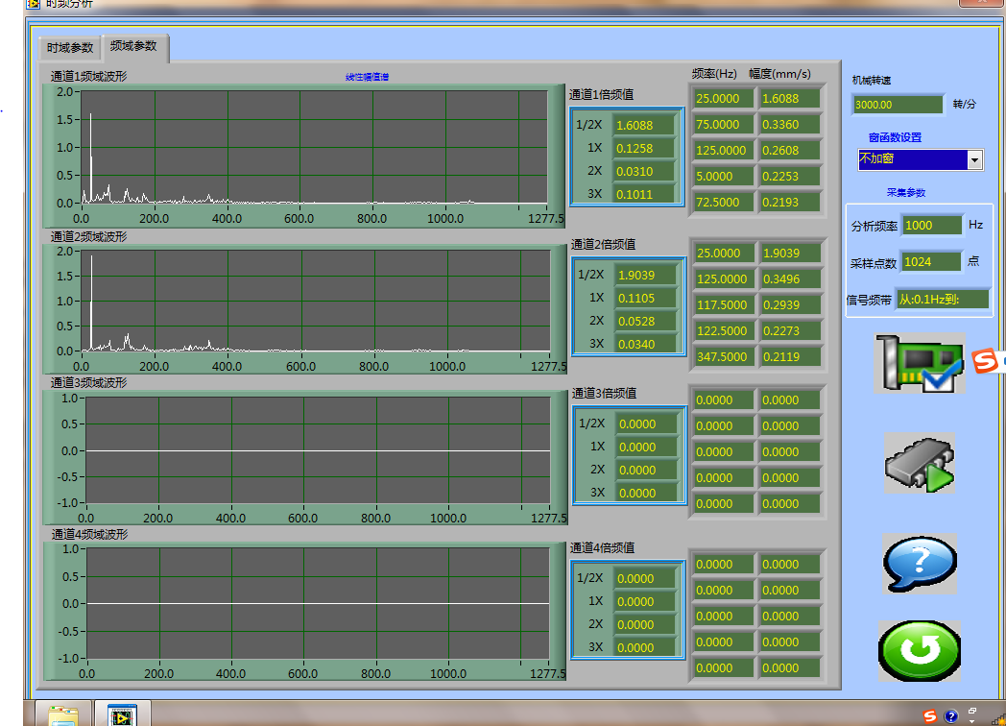Click the 采样点数 field showing 1024
Image resolution: width=1006 pixels, height=726 pixels.
click(930, 262)
